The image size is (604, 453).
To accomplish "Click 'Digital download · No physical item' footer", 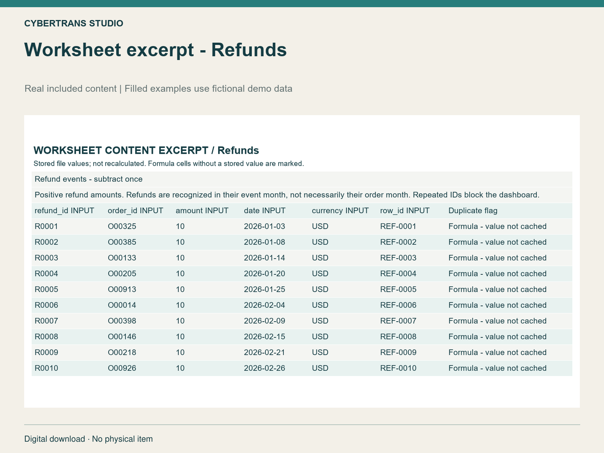I will [88, 439].
